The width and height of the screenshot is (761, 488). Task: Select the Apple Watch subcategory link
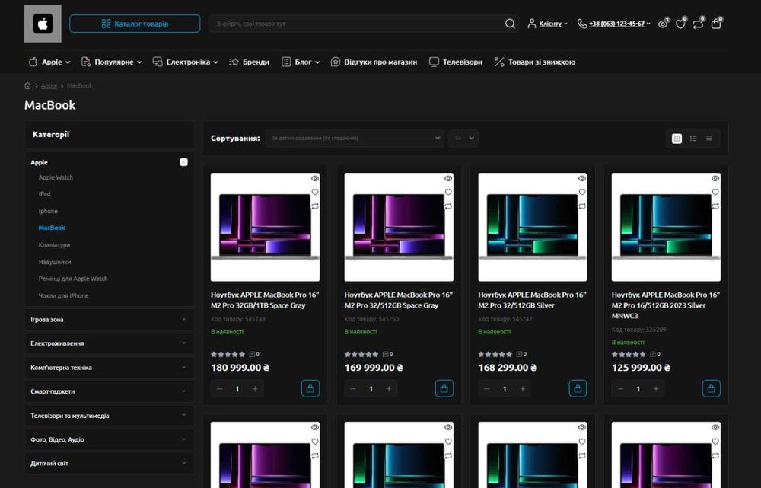pyautogui.click(x=56, y=177)
